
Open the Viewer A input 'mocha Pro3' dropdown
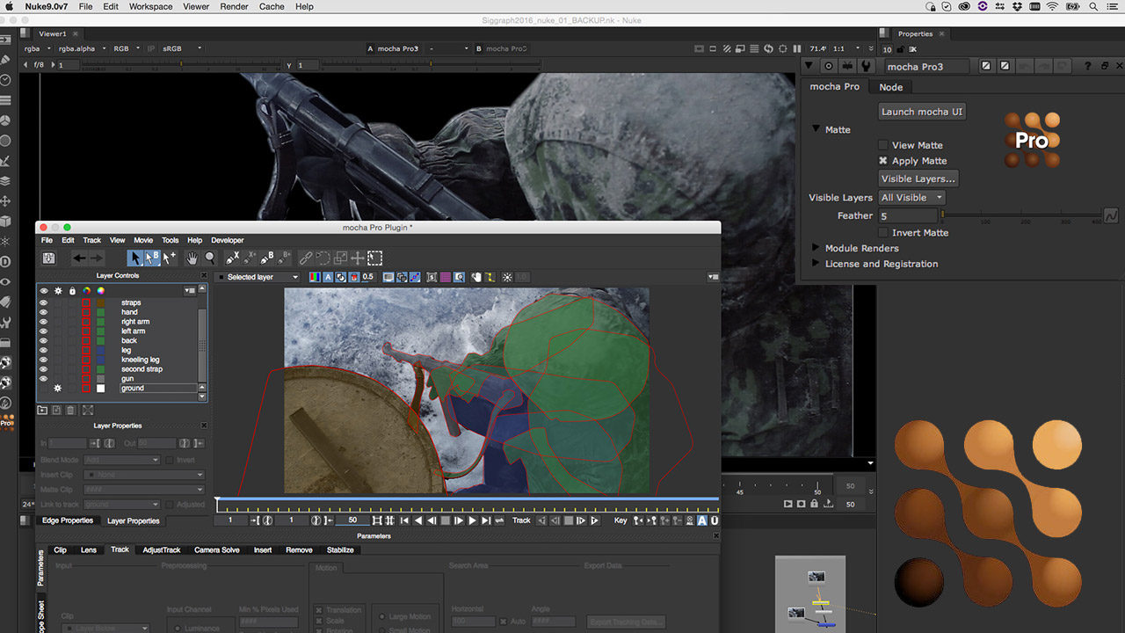(x=399, y=48)
